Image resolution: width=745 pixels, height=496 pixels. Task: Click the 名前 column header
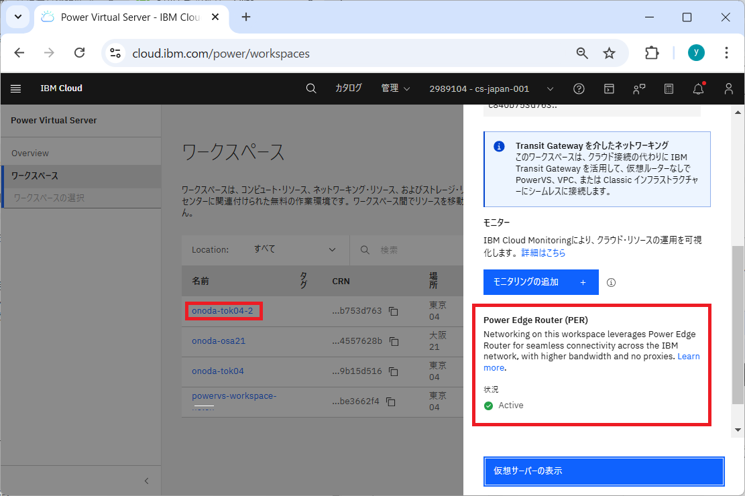point(200,282)
